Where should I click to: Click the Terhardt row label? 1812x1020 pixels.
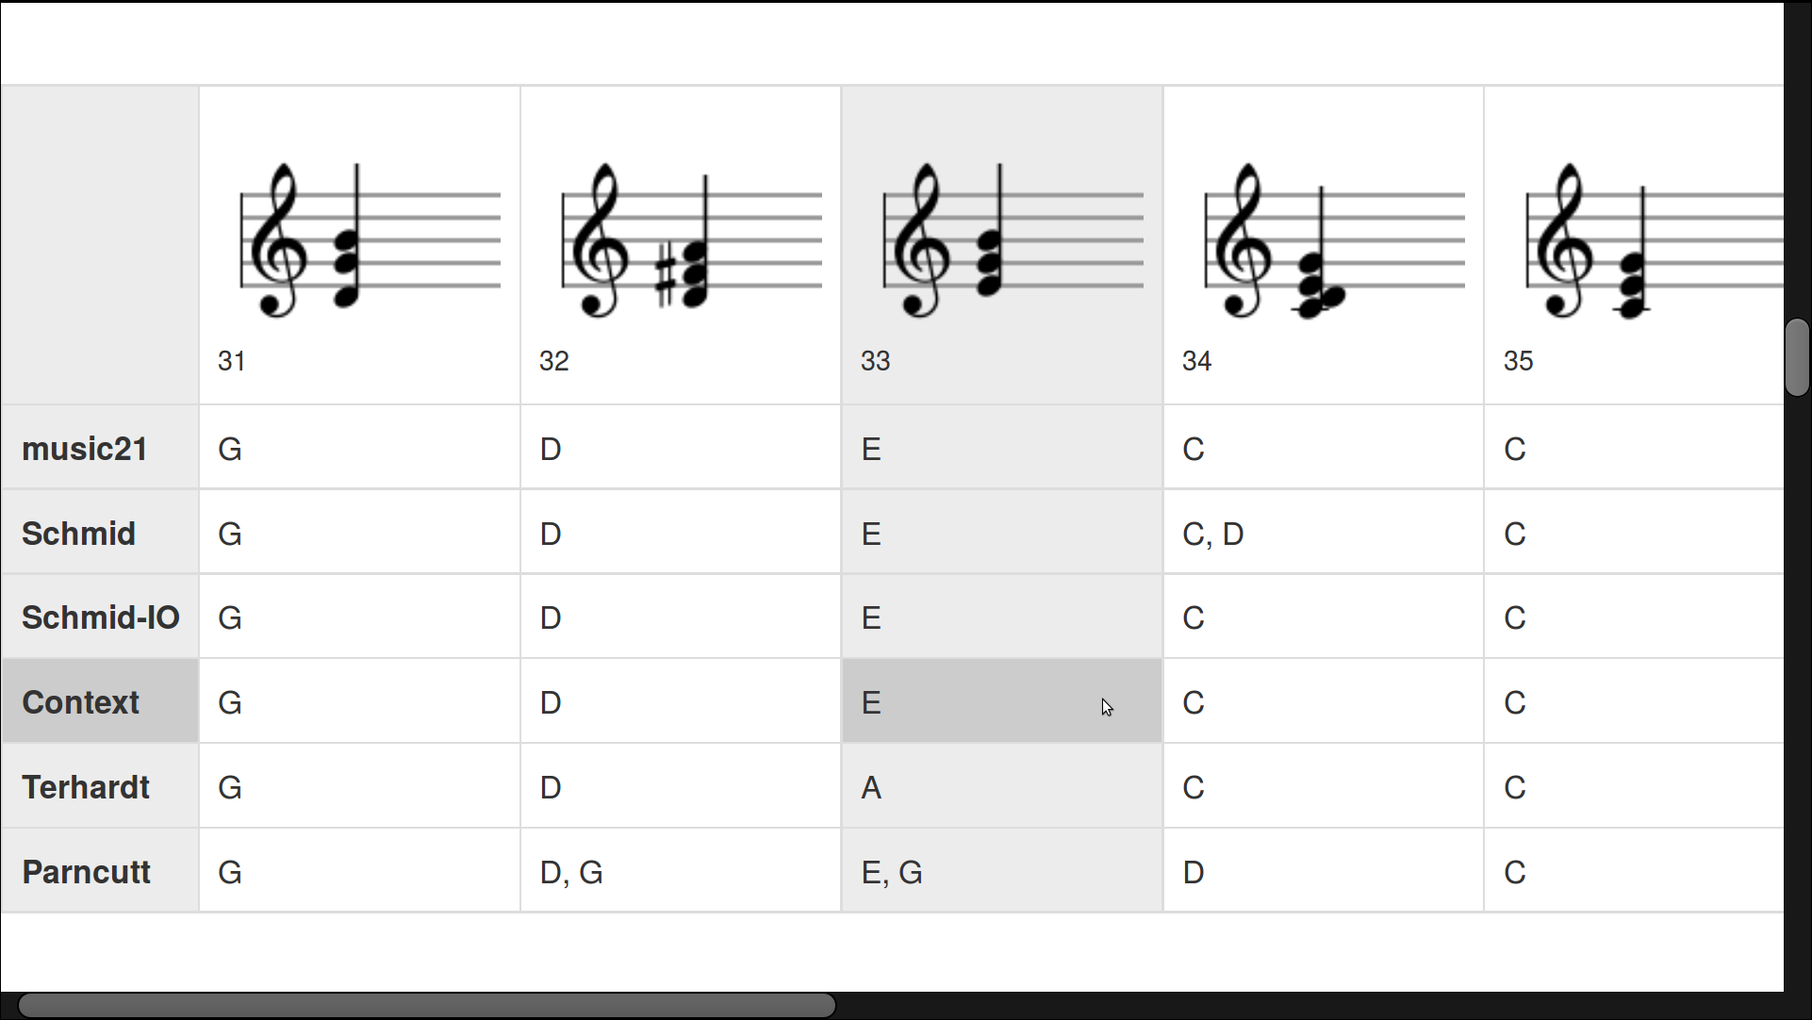(x=100, y=787)
